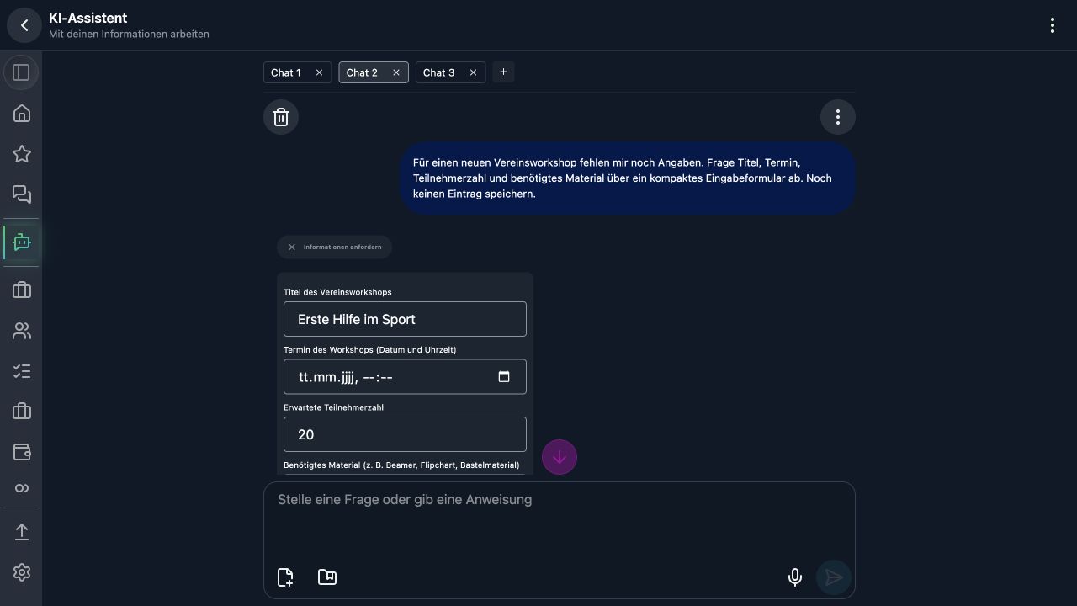The image size is (1077, 606).
Task: Close the Chat 1 tab
Action: pyautogui.click(x=319, y=72)
